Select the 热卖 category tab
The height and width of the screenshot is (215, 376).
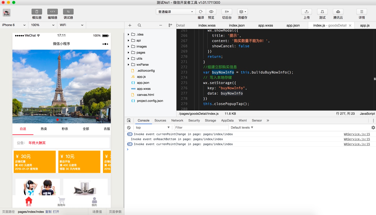(44, 129)
